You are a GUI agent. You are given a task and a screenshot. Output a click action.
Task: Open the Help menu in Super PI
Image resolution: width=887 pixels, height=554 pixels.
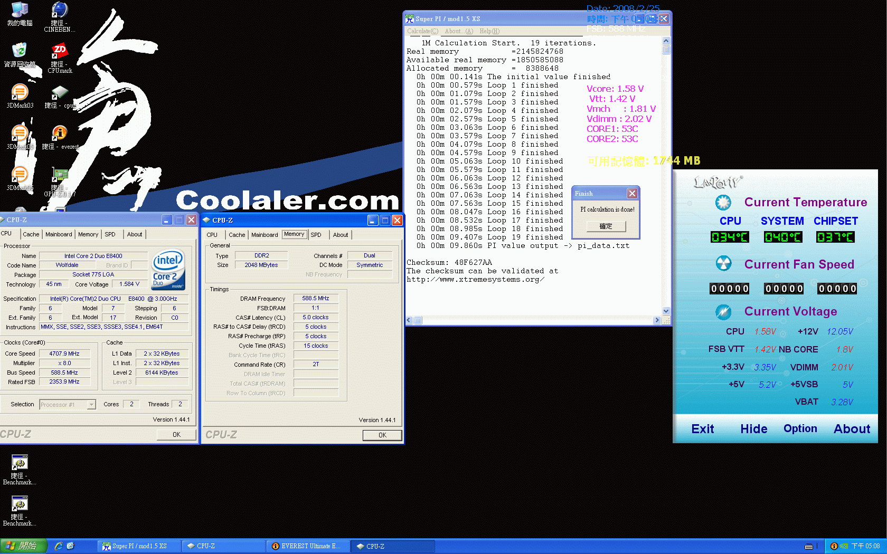pos(489,31)
